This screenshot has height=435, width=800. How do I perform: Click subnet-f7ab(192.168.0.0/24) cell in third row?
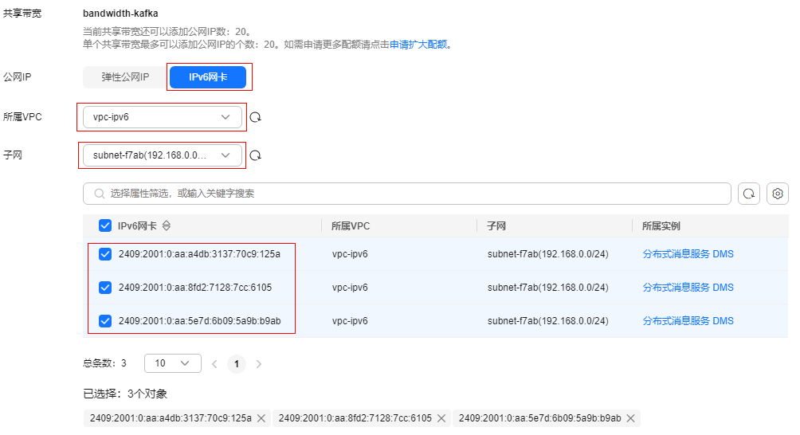click(x=548, y=321)
